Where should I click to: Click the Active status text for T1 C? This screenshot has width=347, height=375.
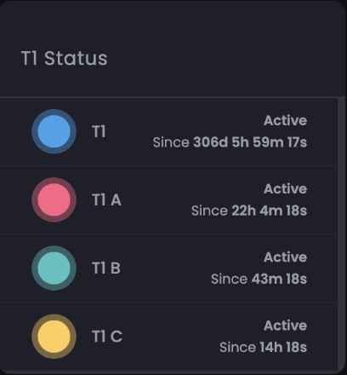pos(285,326)
